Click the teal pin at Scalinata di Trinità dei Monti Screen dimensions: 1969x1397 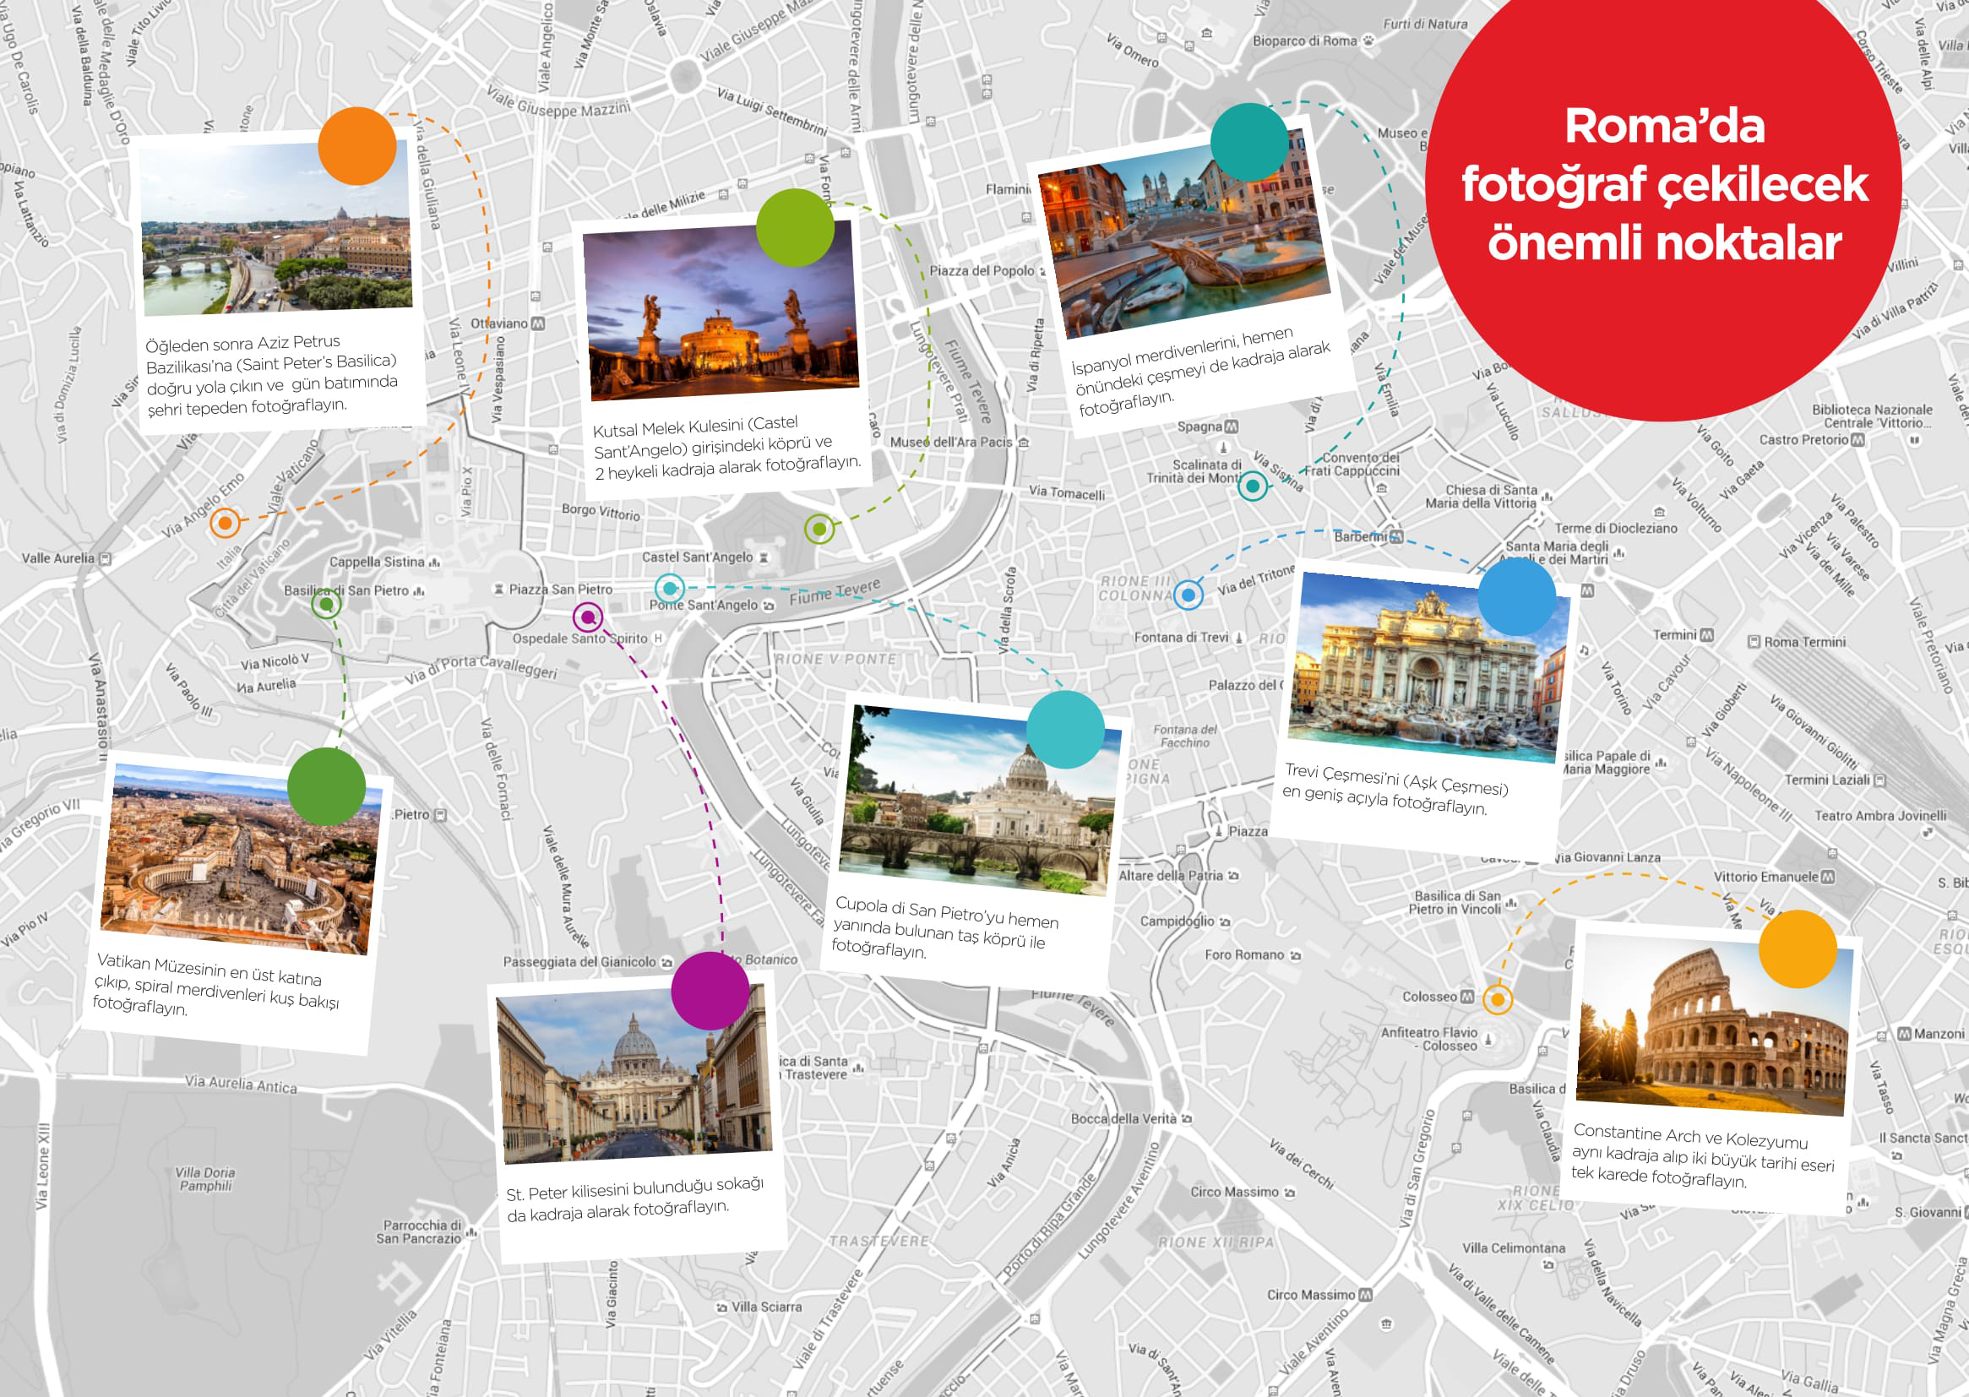pyautogui.click(x=1253, y=486)
